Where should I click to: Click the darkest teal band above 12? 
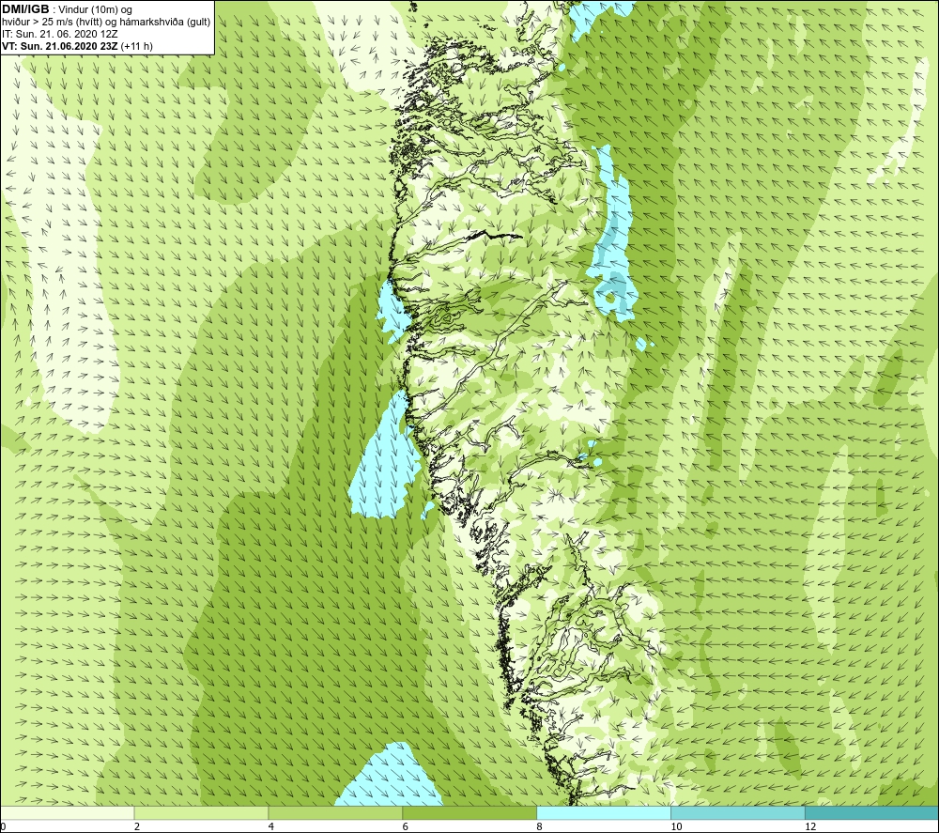click(872, 812)
